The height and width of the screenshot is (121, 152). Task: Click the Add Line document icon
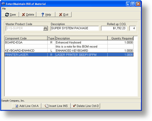click(x=17, y=106)
